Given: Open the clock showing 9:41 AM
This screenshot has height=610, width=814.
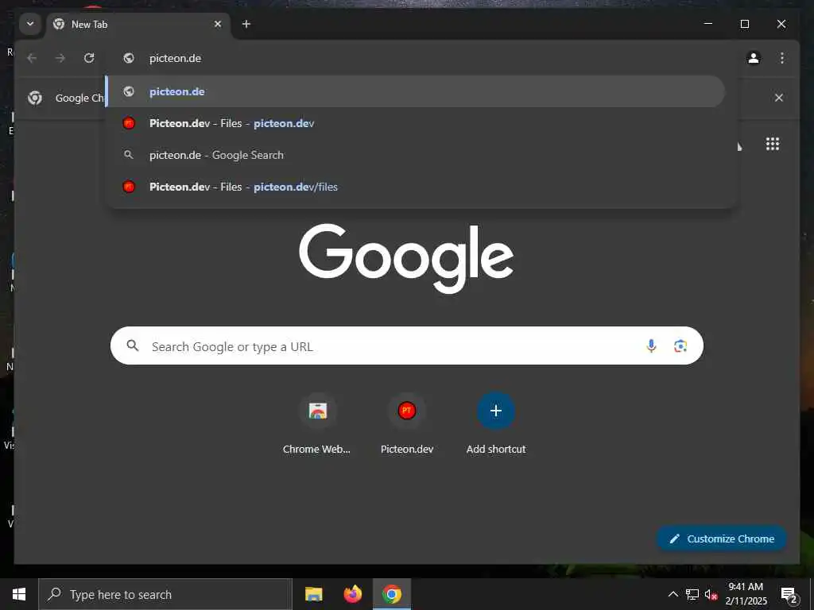Looking at the screenshot, I should 746,594.
